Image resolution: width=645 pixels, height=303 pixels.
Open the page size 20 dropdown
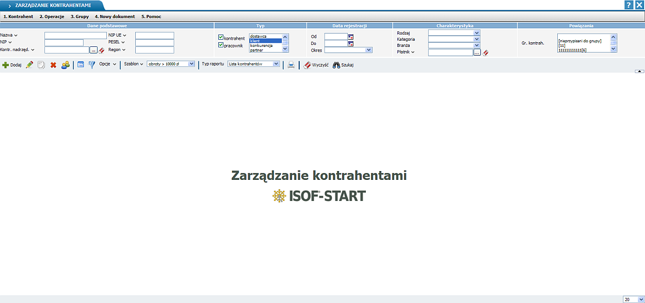[634, 299]
